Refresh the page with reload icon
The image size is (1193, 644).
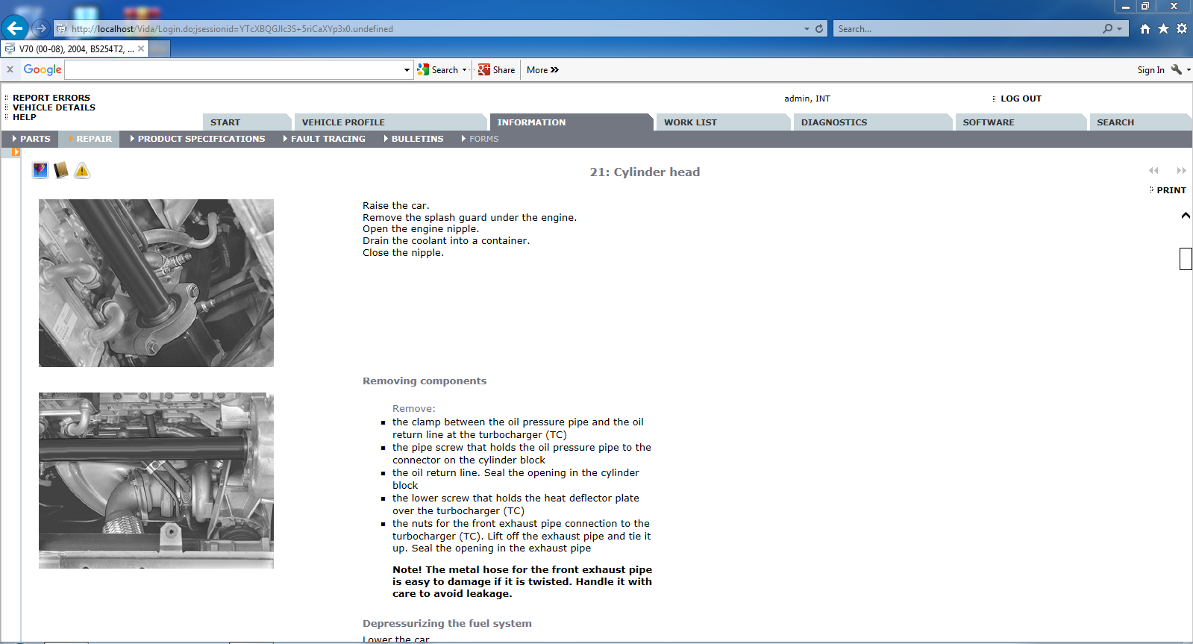pyautogui.click(x=819, y=28)
